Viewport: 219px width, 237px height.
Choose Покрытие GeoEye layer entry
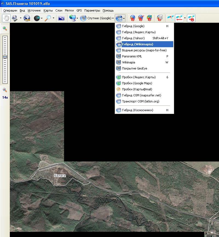click(134, 68)
